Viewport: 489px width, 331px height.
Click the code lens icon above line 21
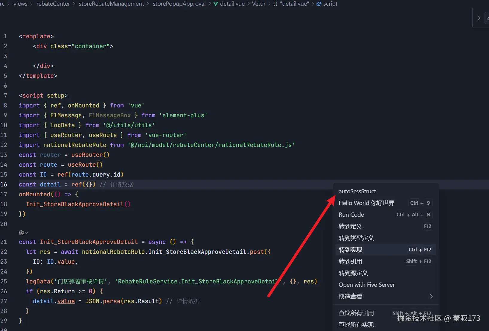tap(21, 233)
